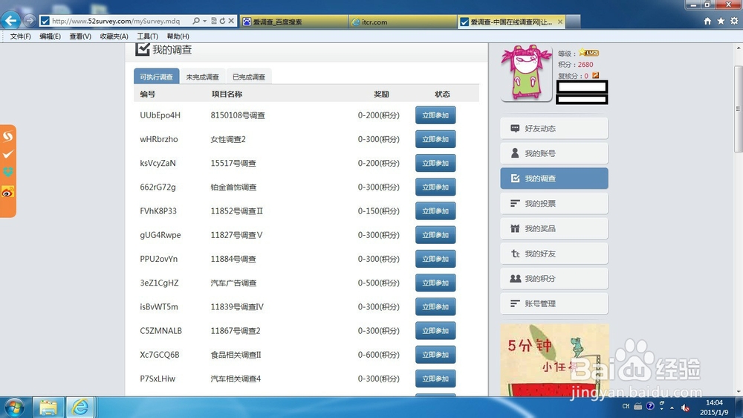
Task: Open the 文件(F) menu
Action: [x=20, y=36]
